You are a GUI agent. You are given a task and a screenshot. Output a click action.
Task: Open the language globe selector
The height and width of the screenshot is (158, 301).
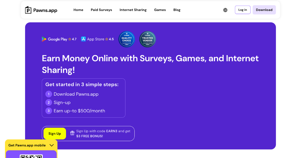(225, 10)
